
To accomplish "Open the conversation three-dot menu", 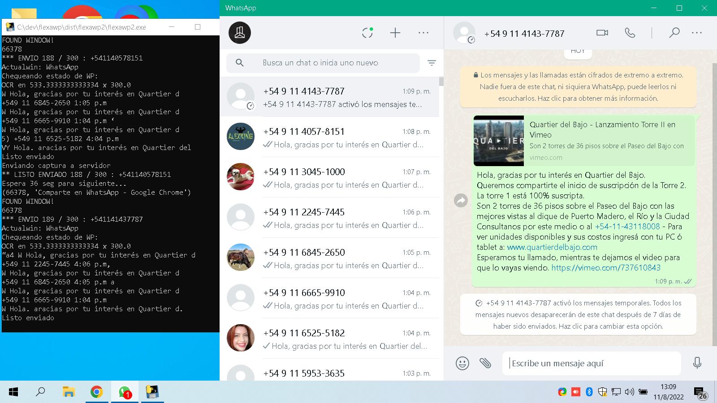I will tap(697, 33).
